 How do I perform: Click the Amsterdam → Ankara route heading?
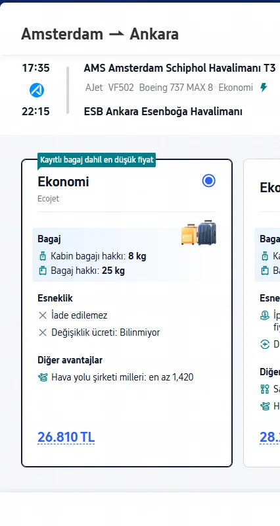100,34
